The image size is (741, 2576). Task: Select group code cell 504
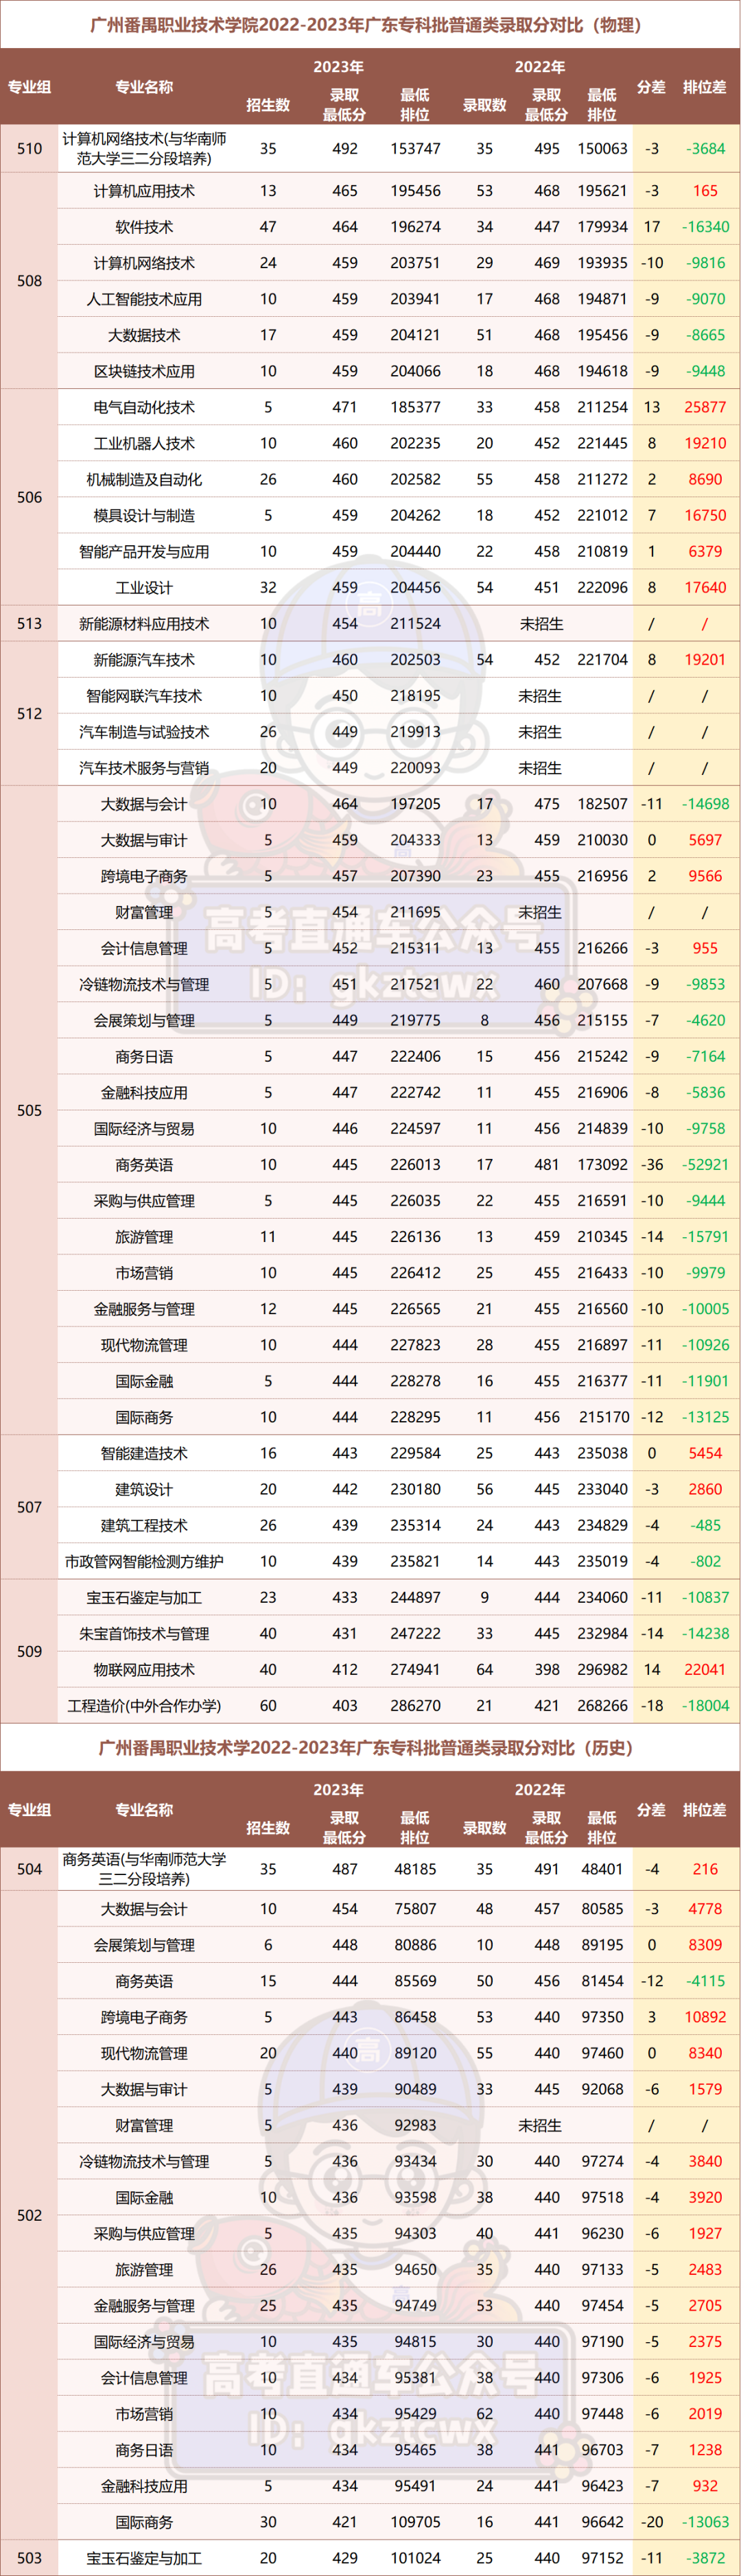point(29,1869)
